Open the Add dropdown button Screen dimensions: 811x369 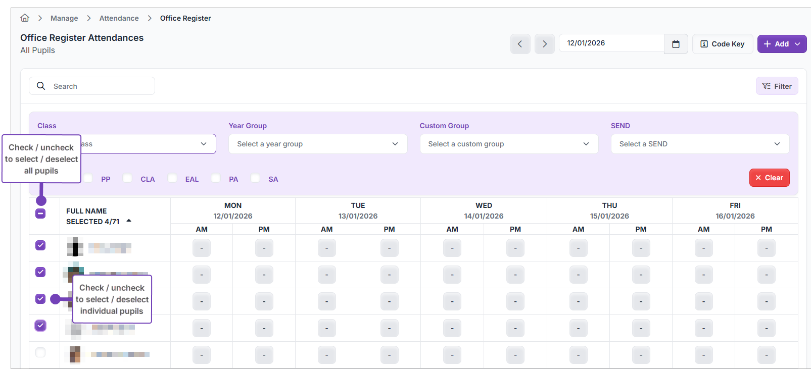[x=781, y=44]
